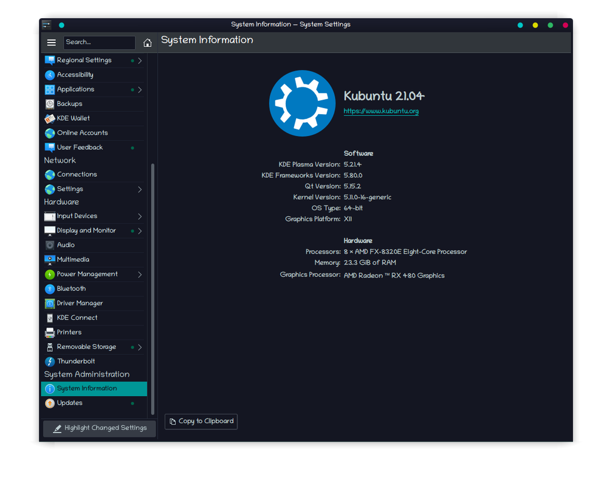Image resolution: width=612 pixels, height=486 pixels.
Task: Click the Applications grid icon
Action: [50, 89]
